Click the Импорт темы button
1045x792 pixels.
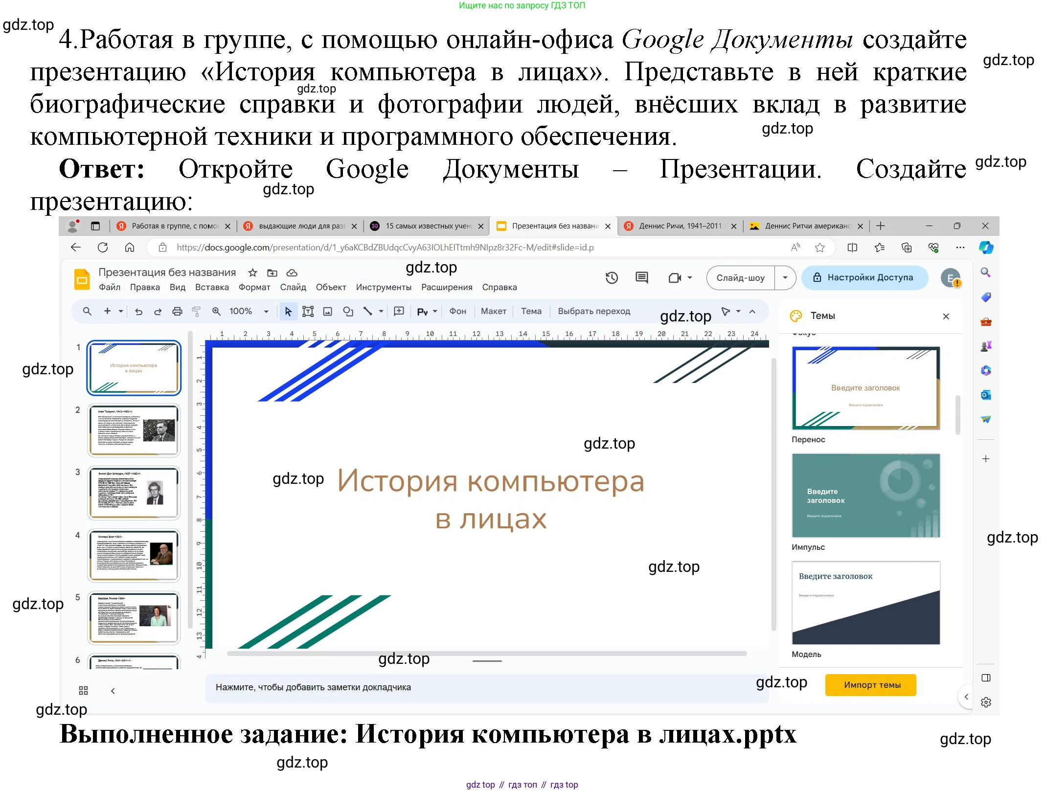click(871, 685)
